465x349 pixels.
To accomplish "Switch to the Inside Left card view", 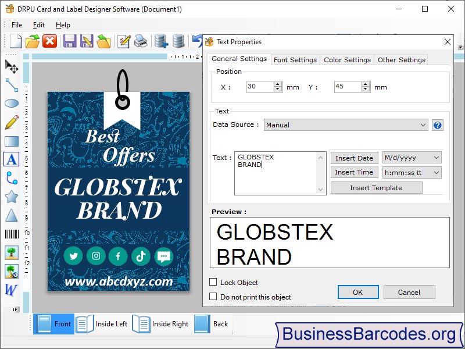I will click(102, 324).
